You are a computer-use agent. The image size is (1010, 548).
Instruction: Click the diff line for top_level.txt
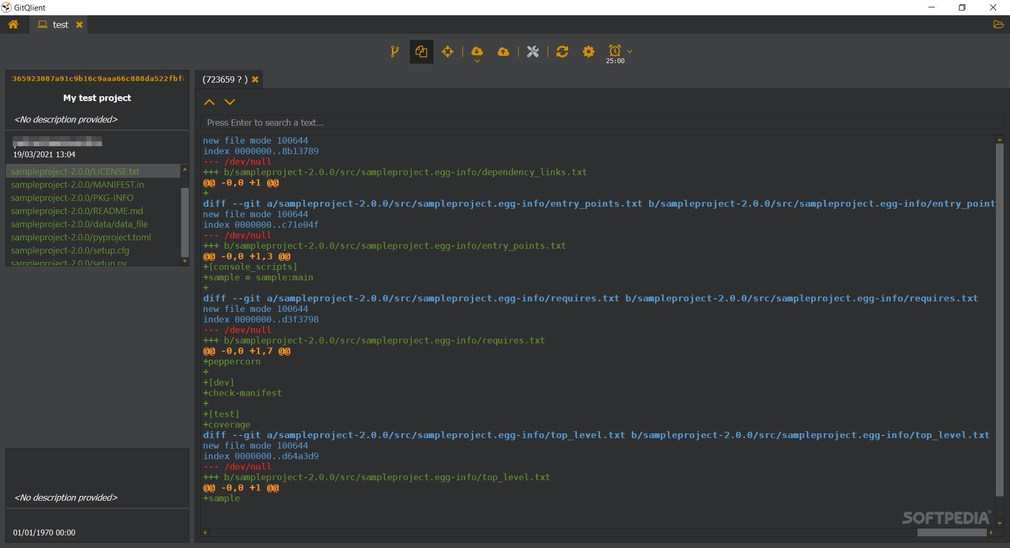pyautogui.click(x=597, y=435)
